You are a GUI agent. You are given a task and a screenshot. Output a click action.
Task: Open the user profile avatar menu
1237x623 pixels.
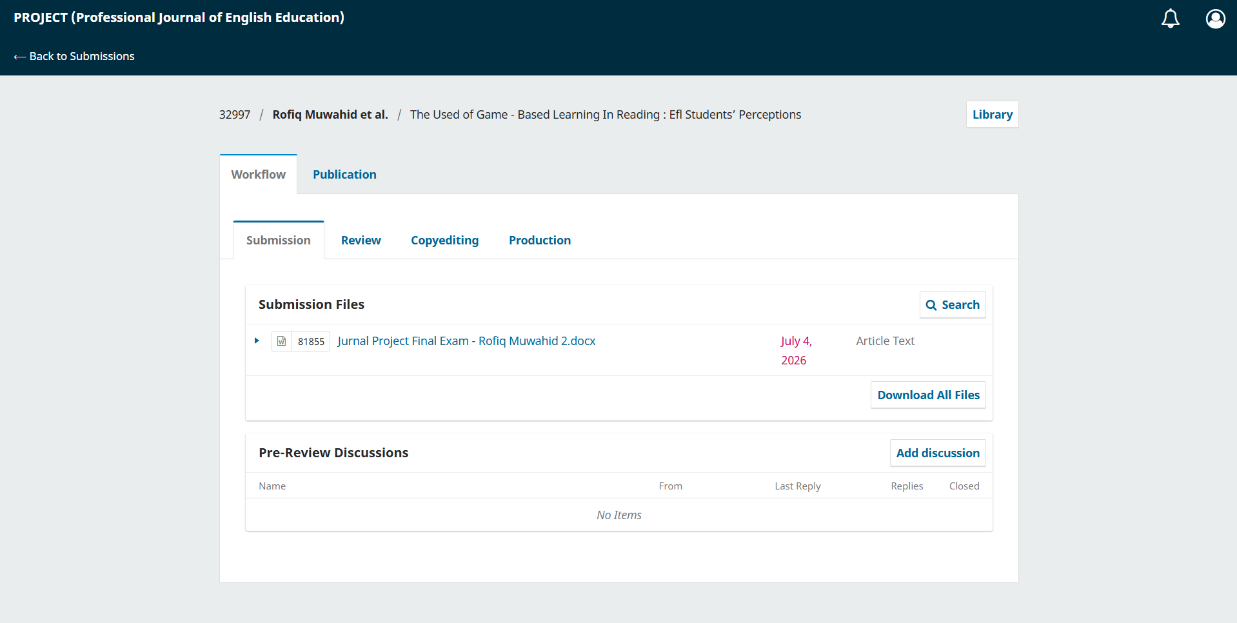[x=1215, y=19]
